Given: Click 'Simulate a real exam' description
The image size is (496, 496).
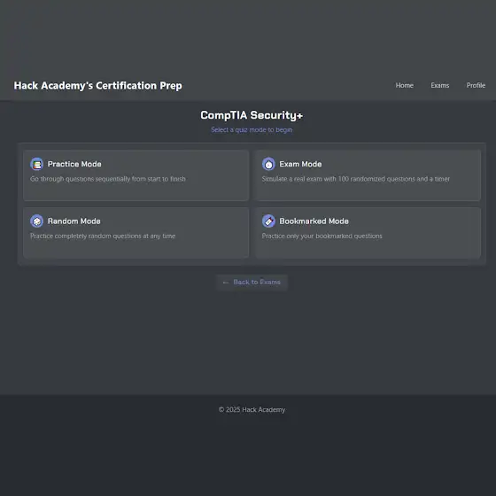Looking at the screenshot, I should tap(355, 179).
